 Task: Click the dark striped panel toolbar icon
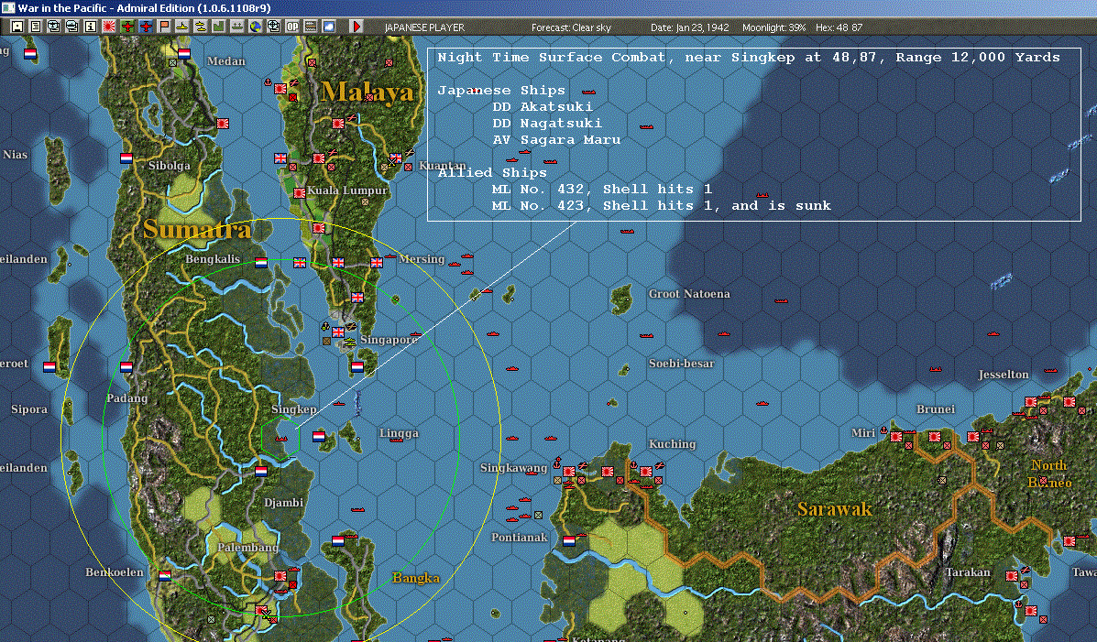click(x=310, y=27)
